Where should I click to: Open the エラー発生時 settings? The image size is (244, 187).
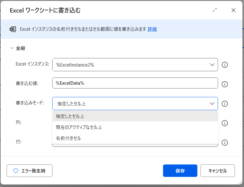[x=29, y=171]
